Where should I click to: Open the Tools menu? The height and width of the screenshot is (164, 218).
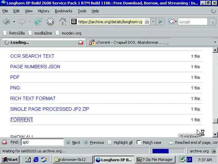coord(82,11)
